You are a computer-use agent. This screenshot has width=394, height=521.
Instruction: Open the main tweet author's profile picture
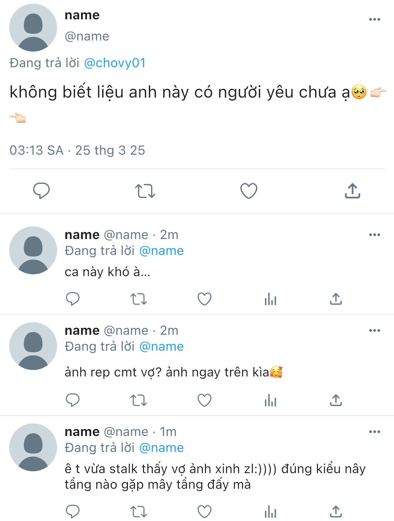point(33,28)
